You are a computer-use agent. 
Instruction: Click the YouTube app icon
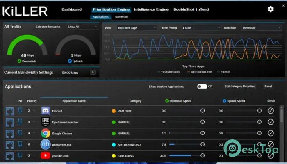46,156
